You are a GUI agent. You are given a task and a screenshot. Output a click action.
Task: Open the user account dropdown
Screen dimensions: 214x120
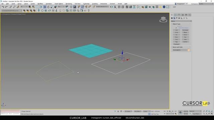pyautogui.click(x=181, y=4)
